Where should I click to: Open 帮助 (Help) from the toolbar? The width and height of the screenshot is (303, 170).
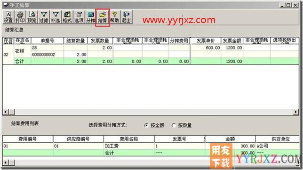pos(114,17)
